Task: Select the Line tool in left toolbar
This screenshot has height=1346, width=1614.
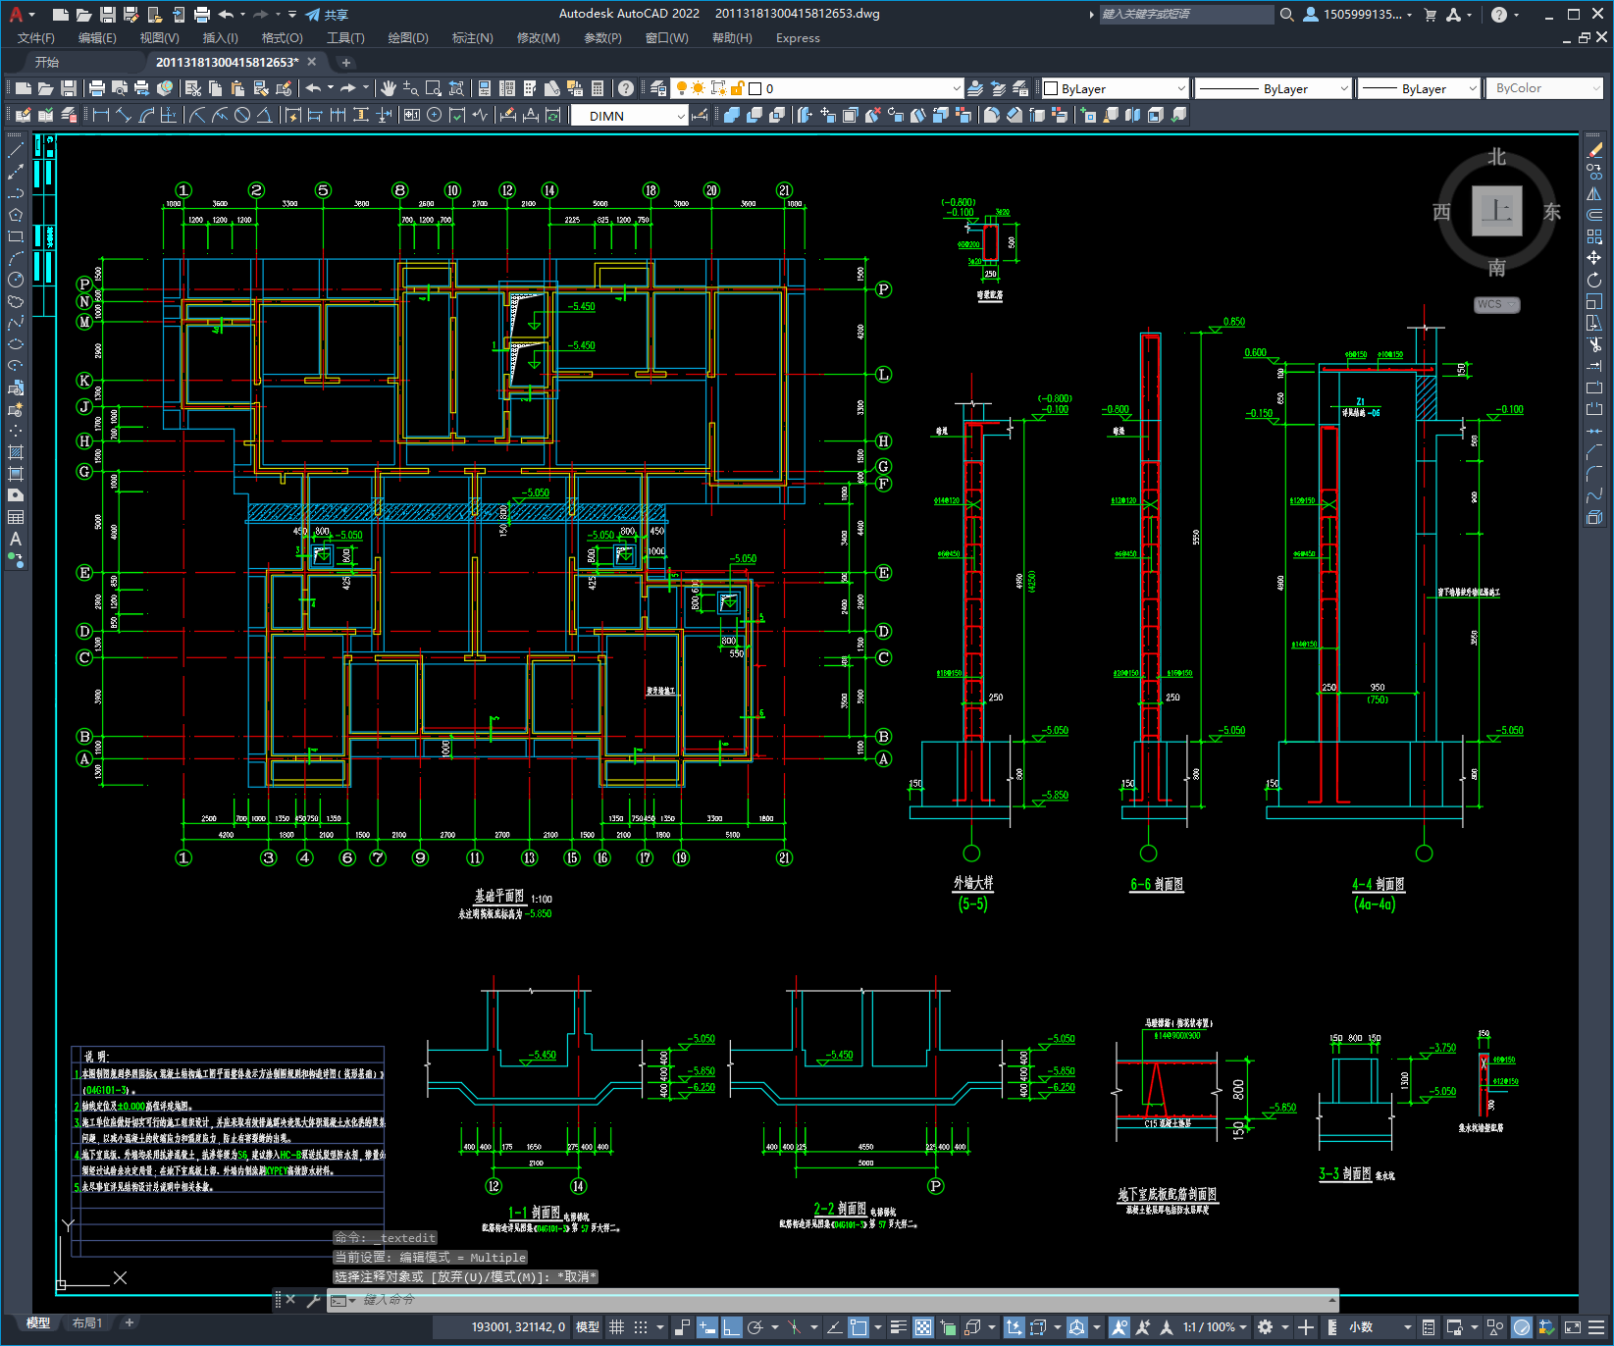Action: point(15,151)
